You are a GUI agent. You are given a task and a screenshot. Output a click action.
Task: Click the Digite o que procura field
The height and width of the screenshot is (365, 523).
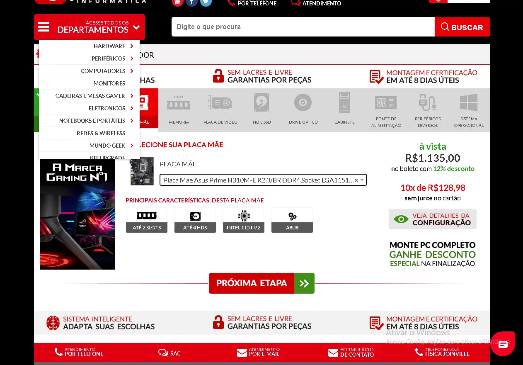coord(303,27)
